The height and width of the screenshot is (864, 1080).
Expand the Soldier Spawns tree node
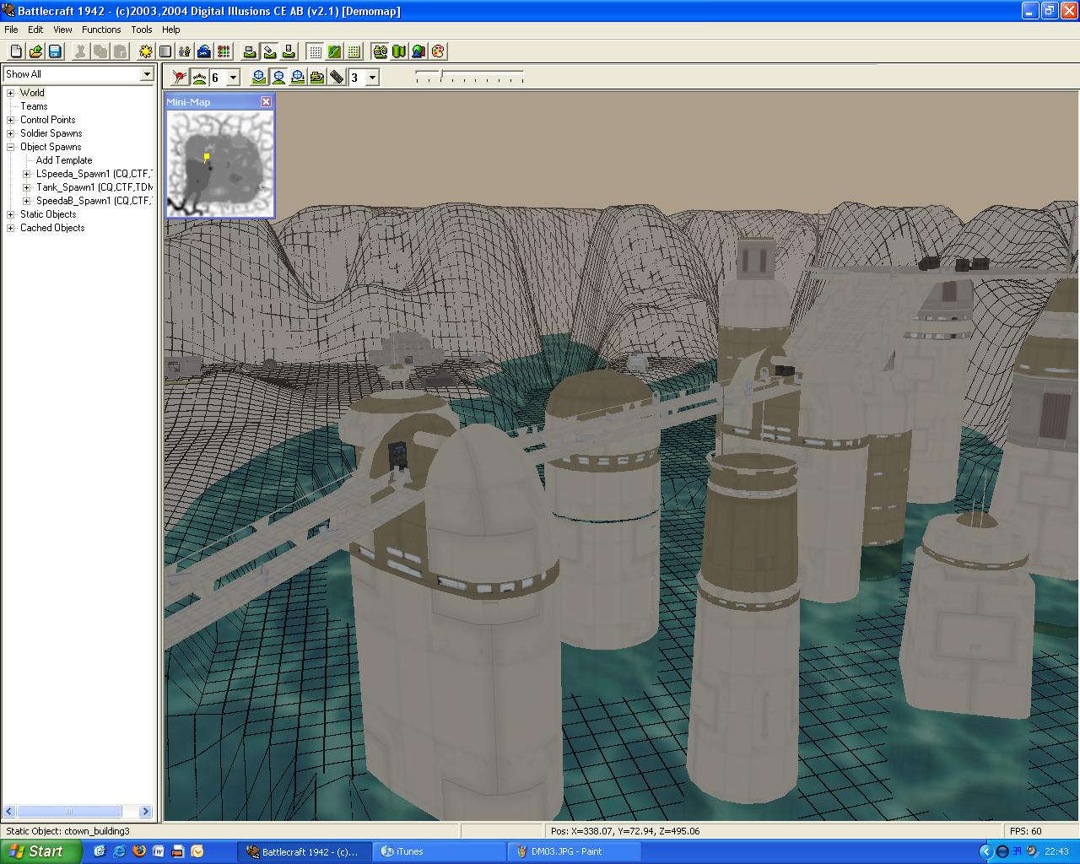tap(11, 133)
